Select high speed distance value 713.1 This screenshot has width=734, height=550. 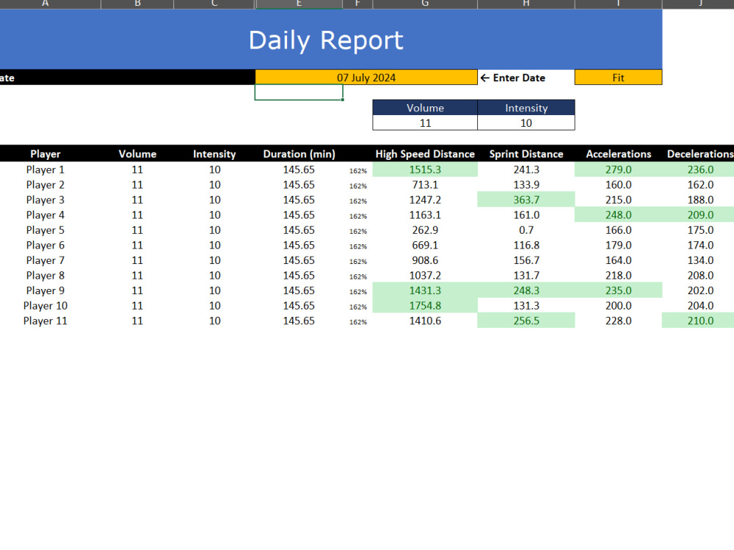[425, 185]
